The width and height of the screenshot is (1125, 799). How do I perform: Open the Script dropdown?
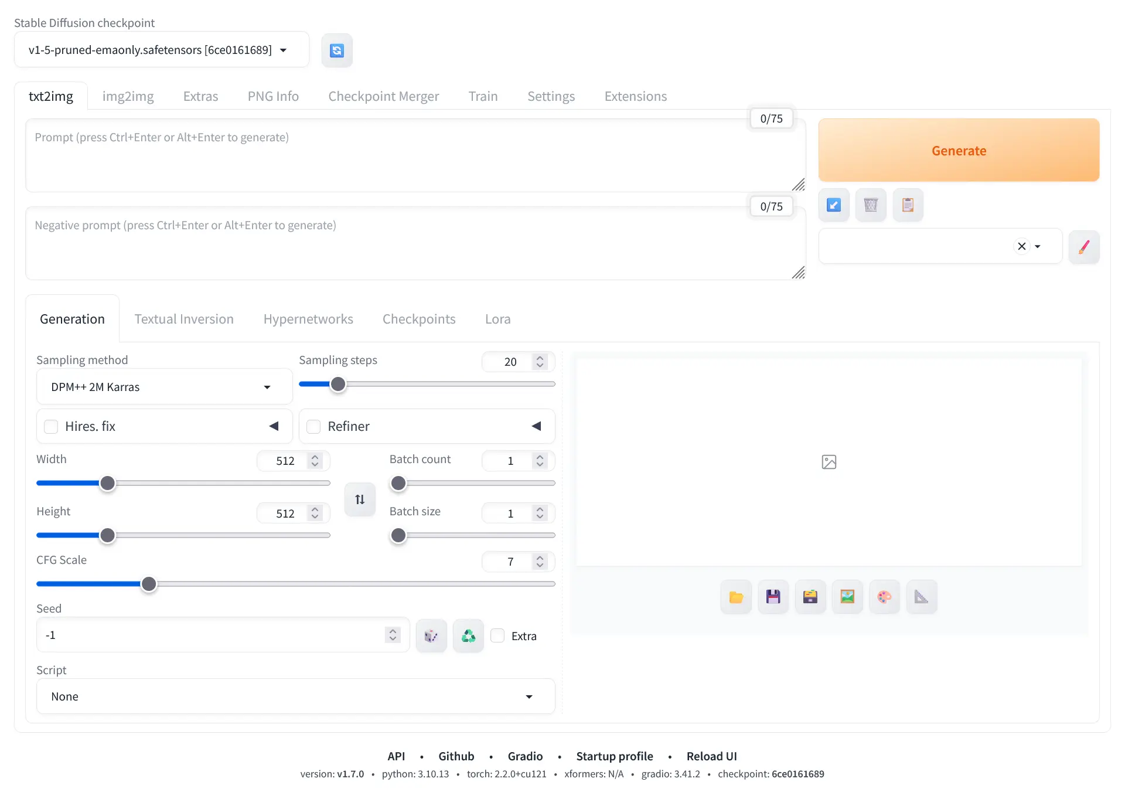296,696
